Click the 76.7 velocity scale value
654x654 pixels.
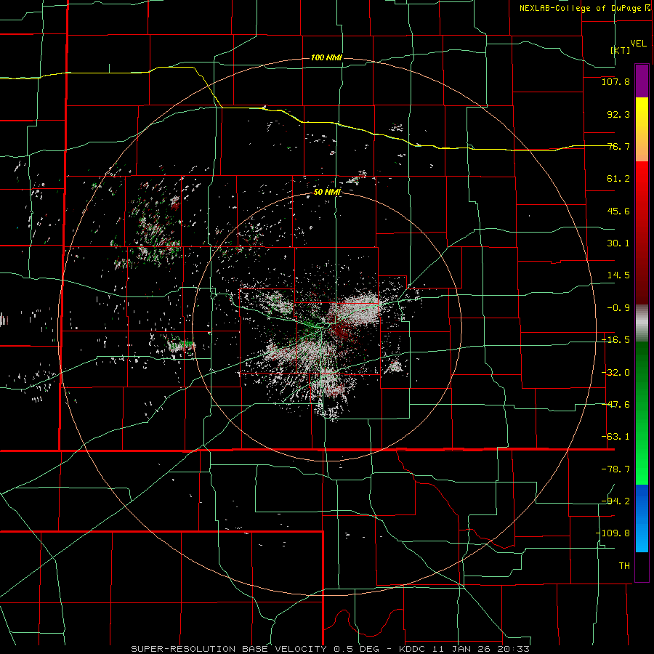tap(618, 146)
